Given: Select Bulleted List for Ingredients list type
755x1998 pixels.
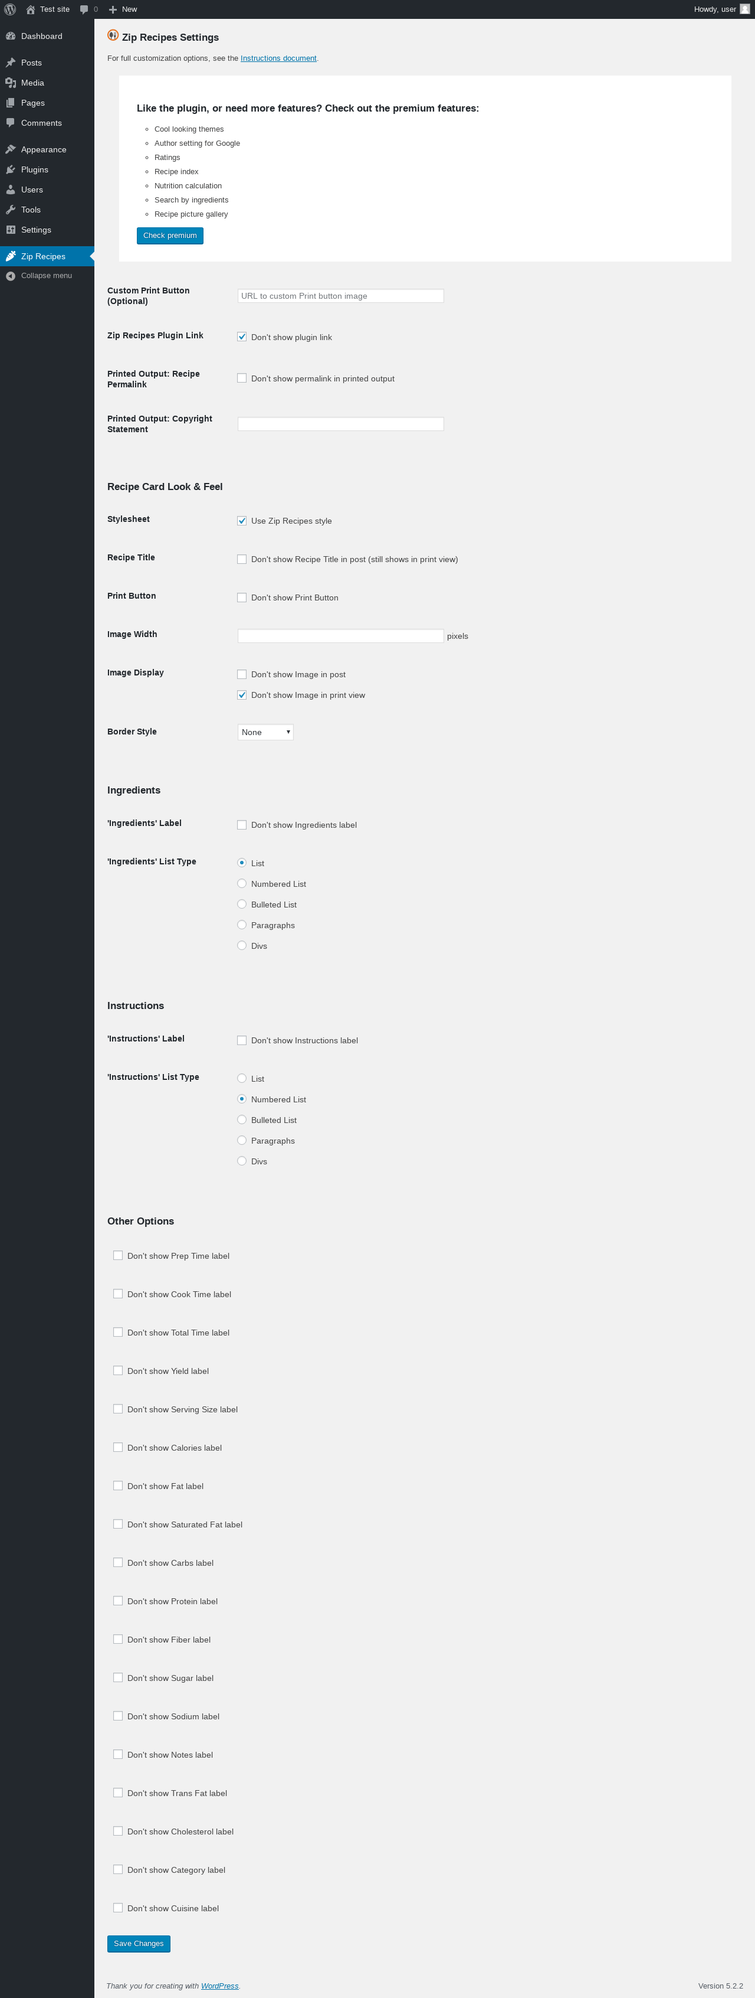Looking at the screenshot, I should click(x=242, y=905).
